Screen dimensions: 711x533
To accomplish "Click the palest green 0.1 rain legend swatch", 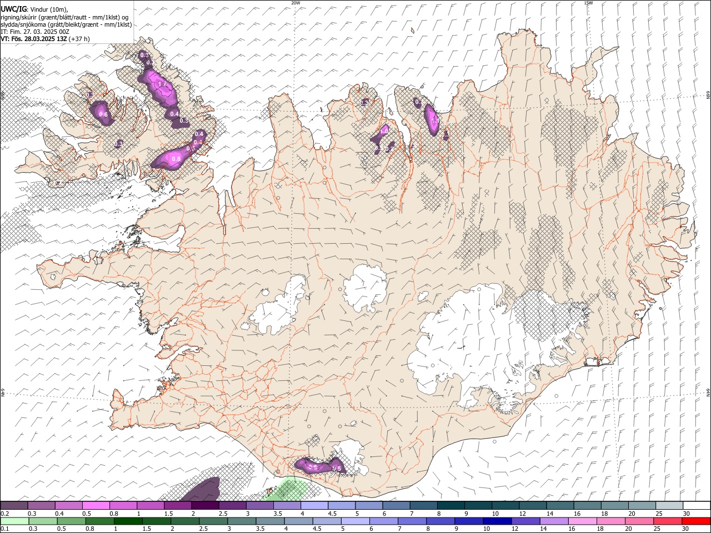I will click(x=14, y=521).
